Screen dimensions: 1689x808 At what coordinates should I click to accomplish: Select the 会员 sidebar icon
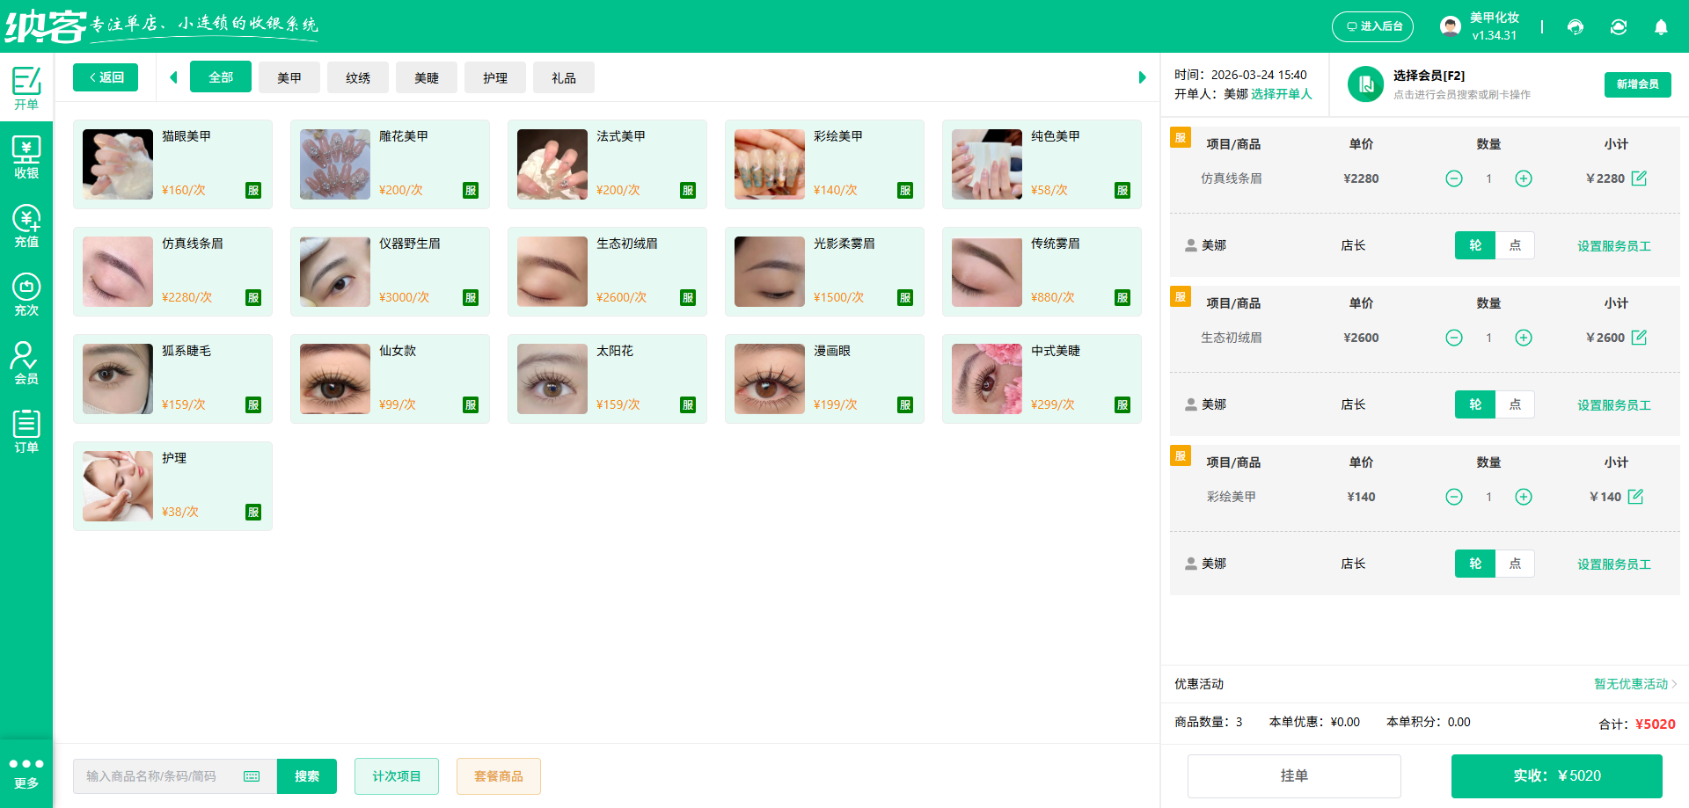tap(26, 362)
